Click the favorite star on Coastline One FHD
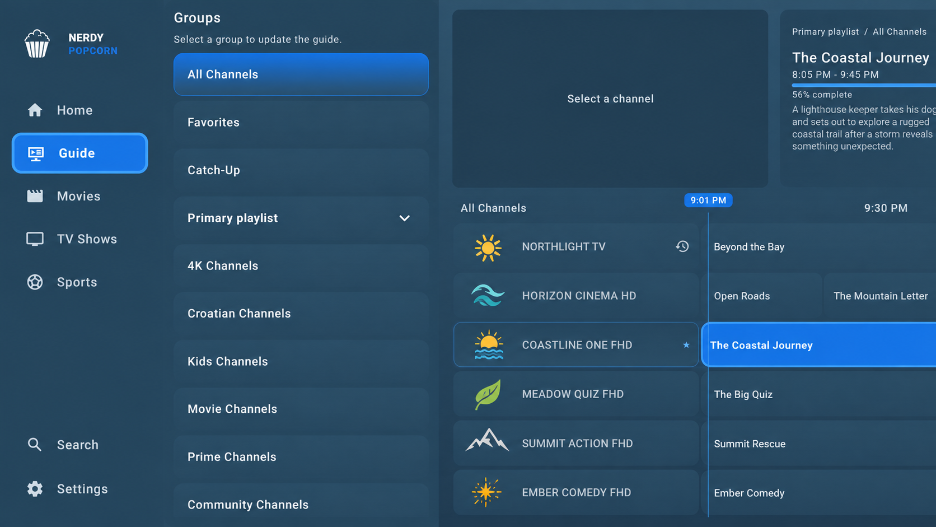The image size is (936, 527). (686, 345)
